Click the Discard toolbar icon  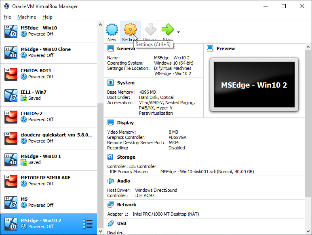point(150,29)
